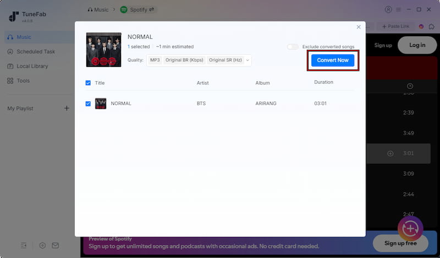Click the add icon beside 3:01 track
Image resolution: width=440 pixels, height=258 pixels.
pos(391,154)
